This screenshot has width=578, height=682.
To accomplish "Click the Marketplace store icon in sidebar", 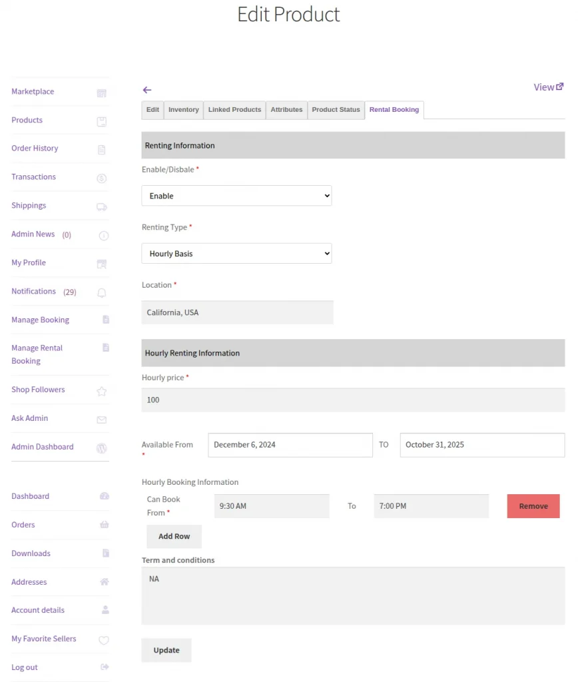I will (x=102, y=93).
